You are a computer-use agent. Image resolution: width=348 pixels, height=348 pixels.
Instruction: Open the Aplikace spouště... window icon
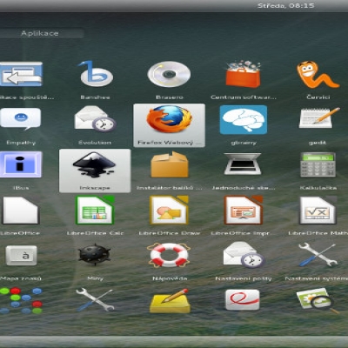pos(21,74)
